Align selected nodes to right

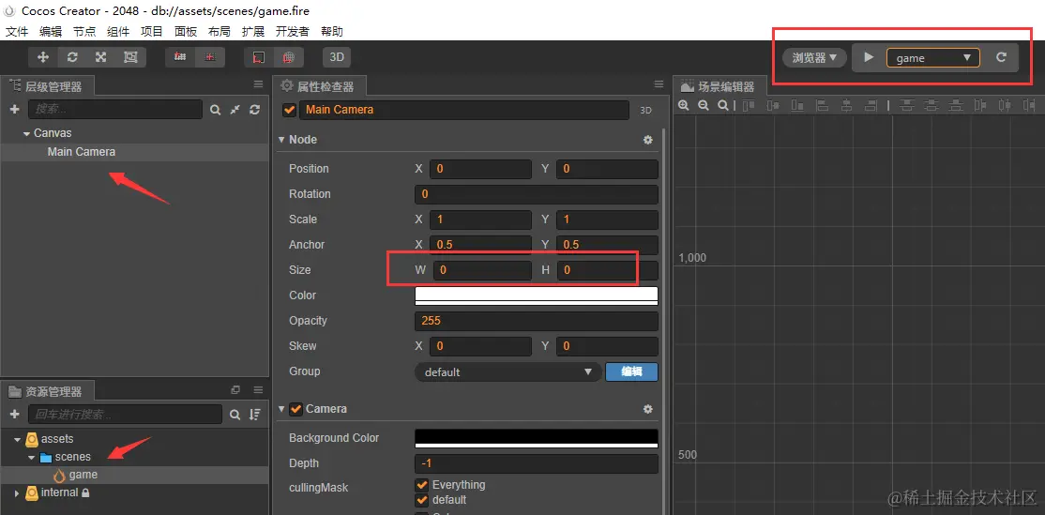click(871, 105)
